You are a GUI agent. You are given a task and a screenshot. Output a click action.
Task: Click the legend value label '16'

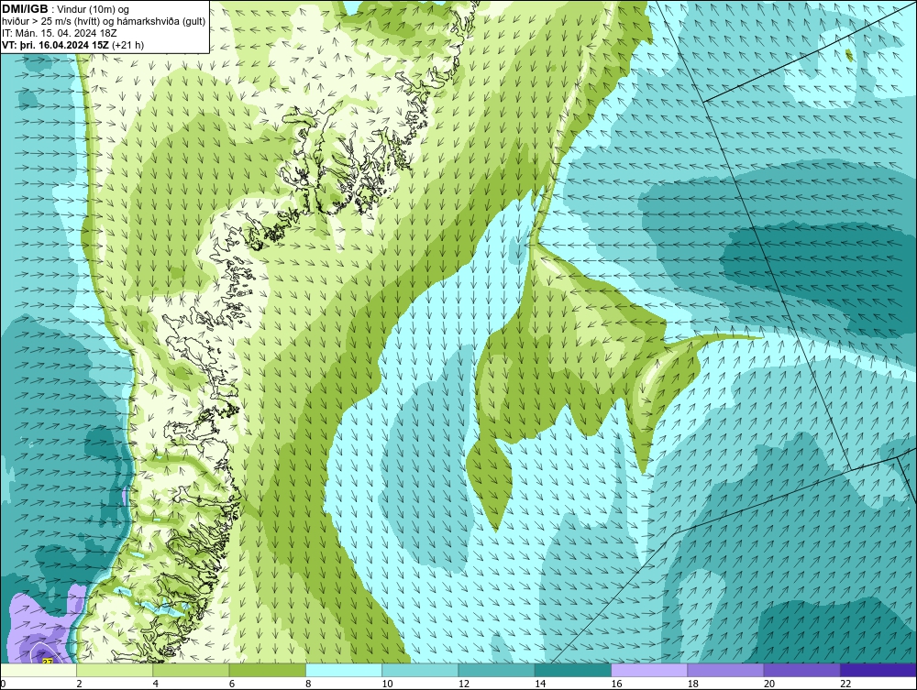(x=616, y=684)
